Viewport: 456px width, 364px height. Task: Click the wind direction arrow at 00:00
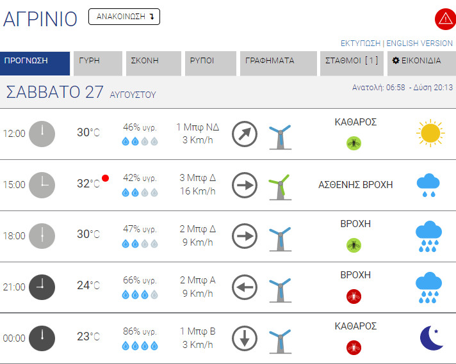pyautogui.click(x=244, y=338)
